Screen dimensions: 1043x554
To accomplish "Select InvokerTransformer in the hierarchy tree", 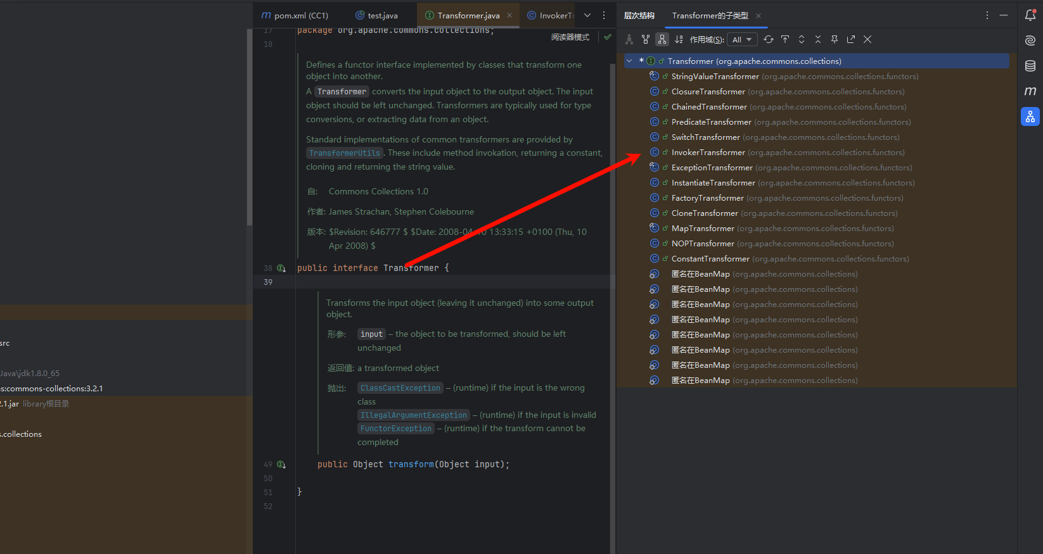I will point(708,153).
